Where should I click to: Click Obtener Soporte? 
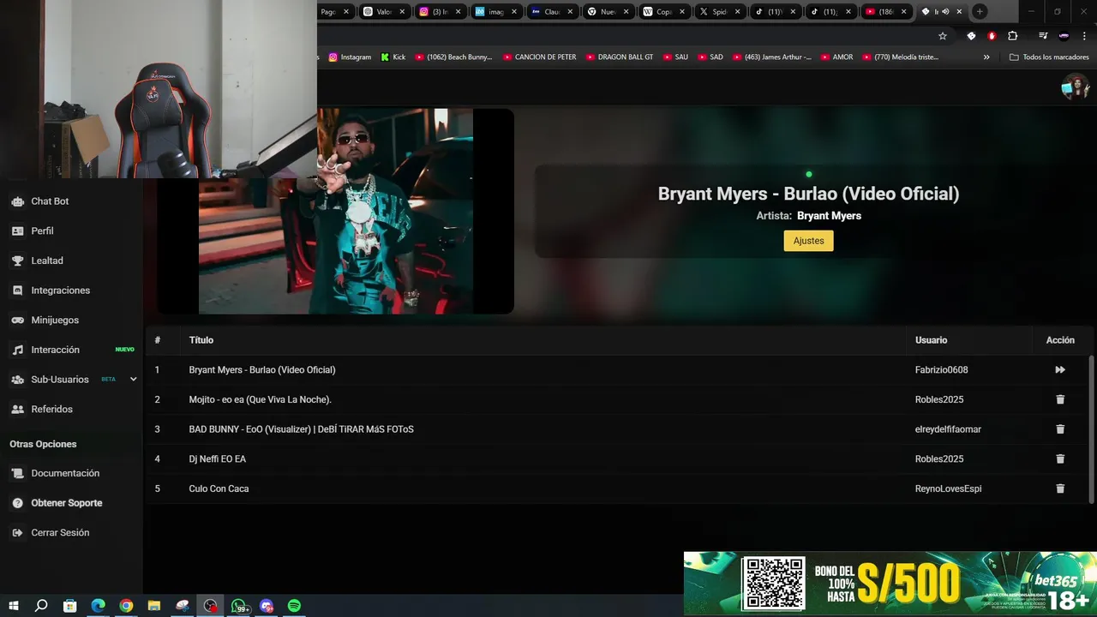(66, 503)
